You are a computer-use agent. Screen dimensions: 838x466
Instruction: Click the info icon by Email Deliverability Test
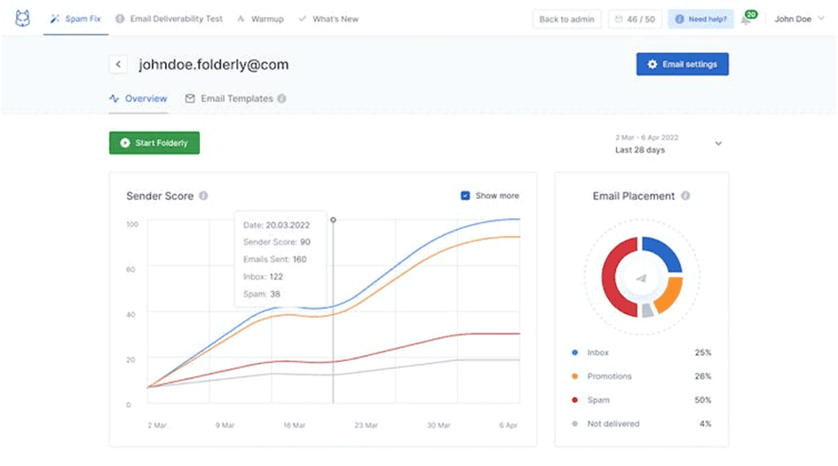coord(120,19)
